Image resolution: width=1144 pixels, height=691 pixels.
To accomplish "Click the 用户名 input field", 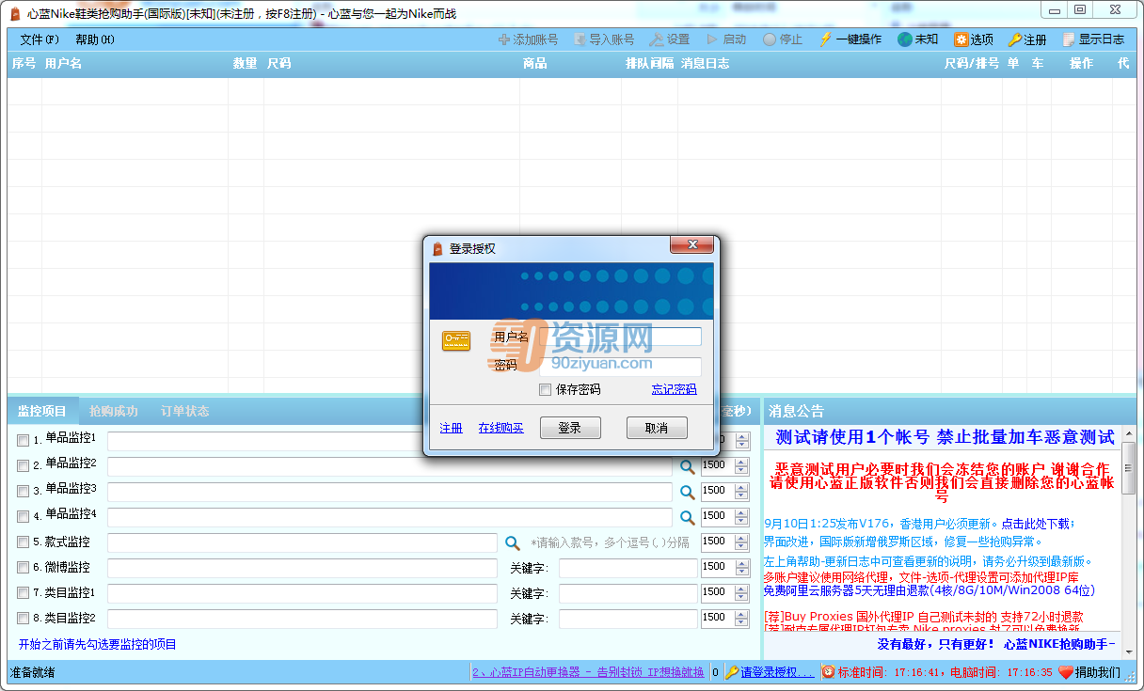I will [620, 337].
